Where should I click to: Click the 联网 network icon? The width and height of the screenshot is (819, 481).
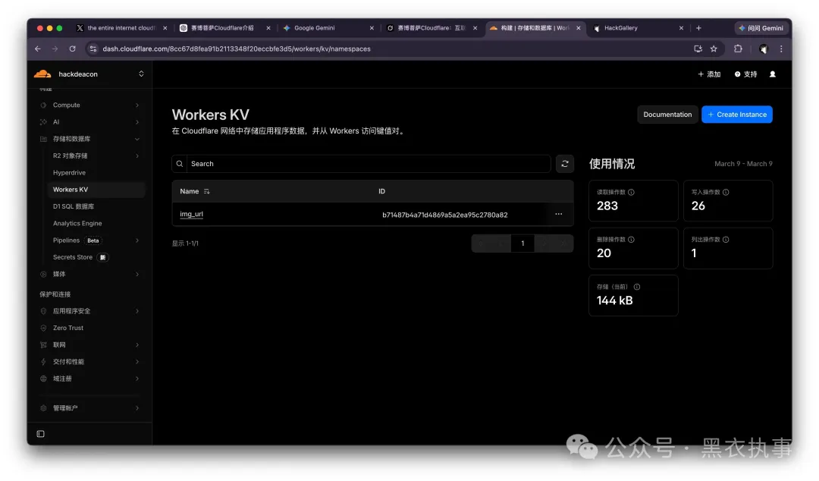point(43,345)
